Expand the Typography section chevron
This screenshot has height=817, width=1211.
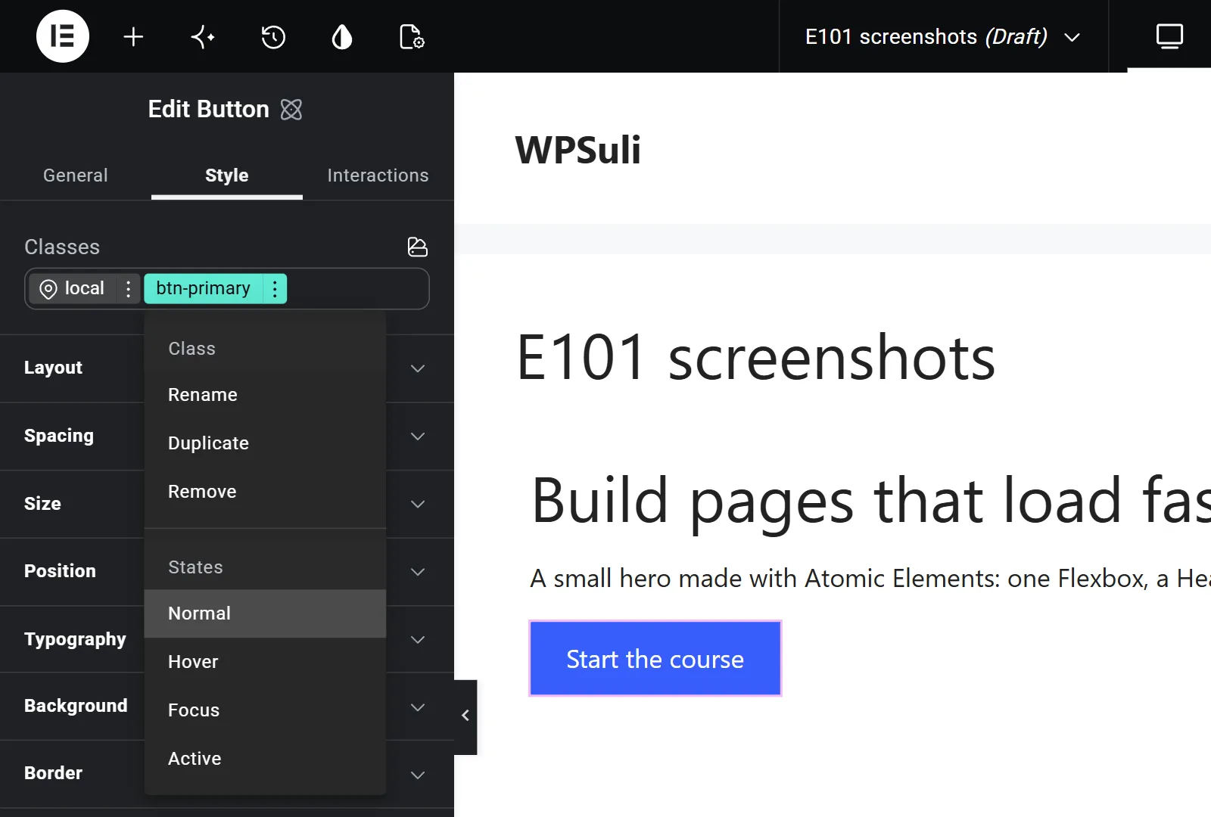(x=418, y=639)
